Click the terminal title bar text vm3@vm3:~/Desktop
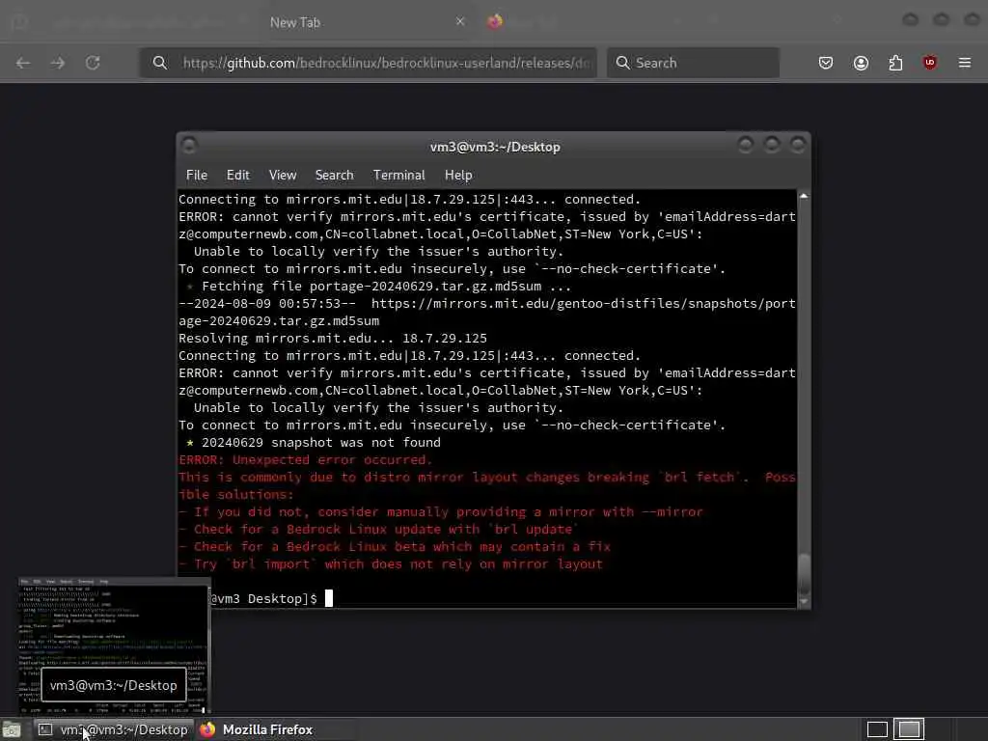 (495, 147)
